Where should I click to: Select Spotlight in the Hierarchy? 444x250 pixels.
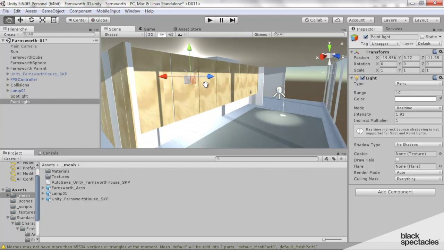[x=19, y=96]
